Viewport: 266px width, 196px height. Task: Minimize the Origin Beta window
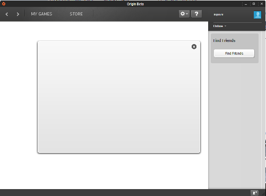click(246, 4)
